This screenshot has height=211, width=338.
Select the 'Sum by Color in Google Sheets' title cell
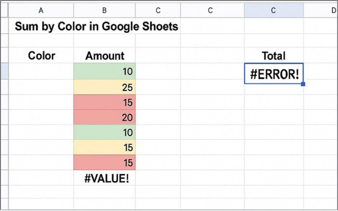pos(96,27)
